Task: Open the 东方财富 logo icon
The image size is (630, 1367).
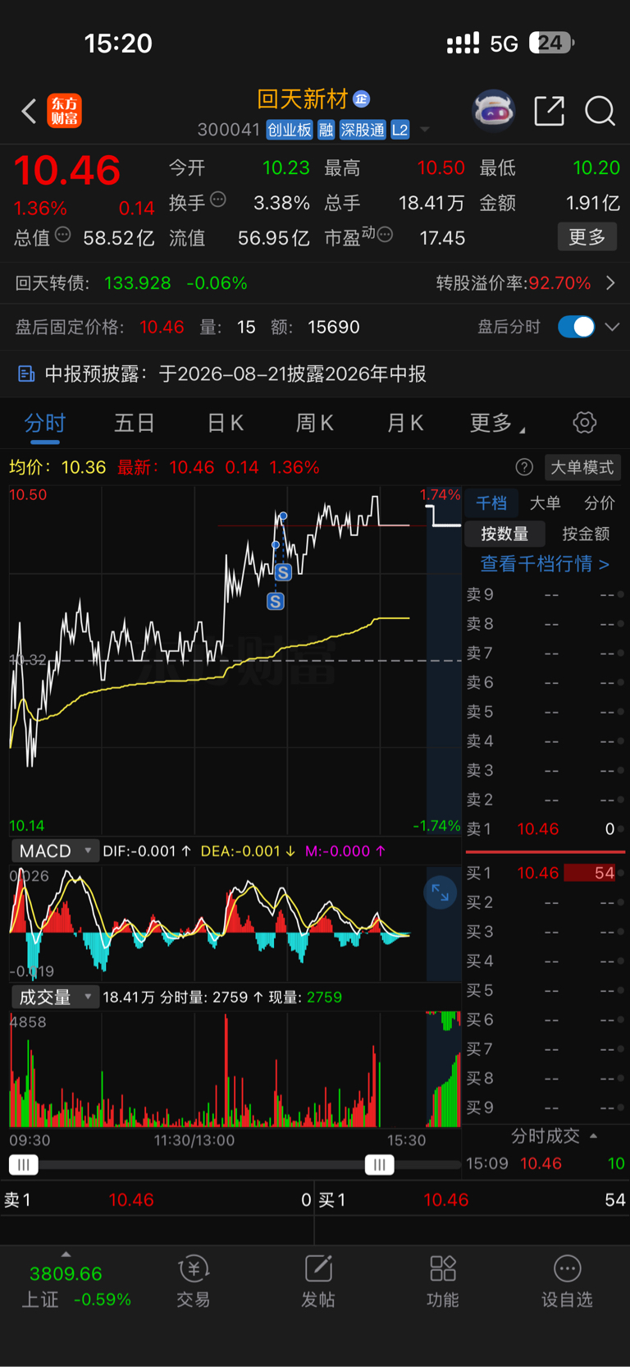Action: click(x=64, y=111)
